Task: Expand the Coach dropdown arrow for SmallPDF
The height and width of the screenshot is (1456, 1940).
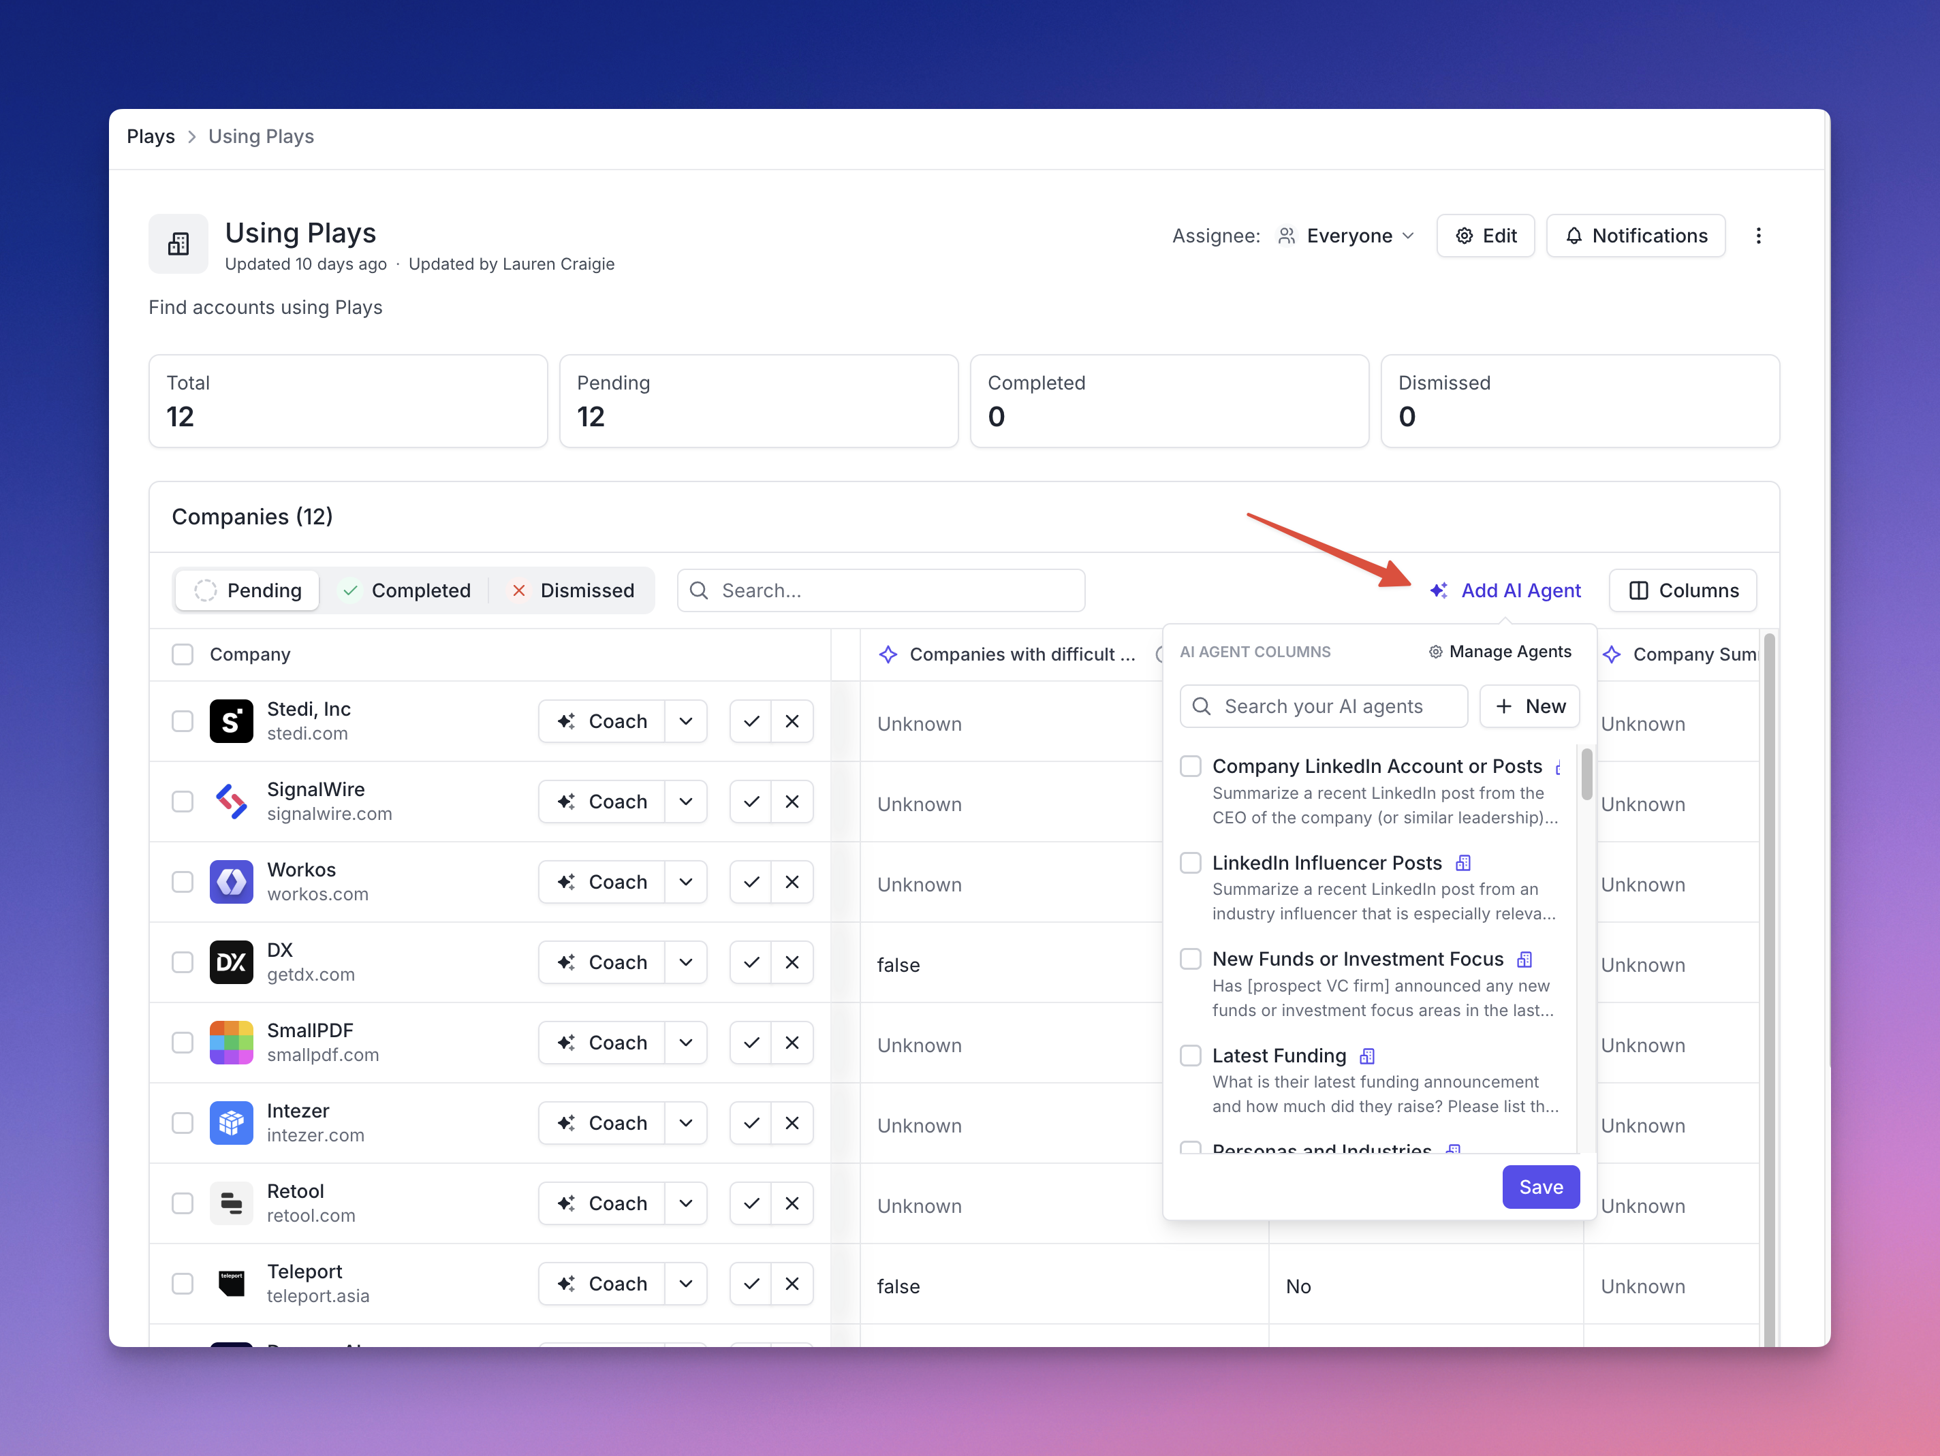Action: [x=686, y=1042]
